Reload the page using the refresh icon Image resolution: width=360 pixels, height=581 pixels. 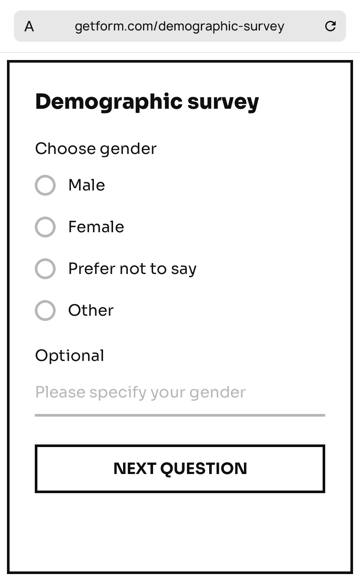pyautogui.click(x=330, y=27)
